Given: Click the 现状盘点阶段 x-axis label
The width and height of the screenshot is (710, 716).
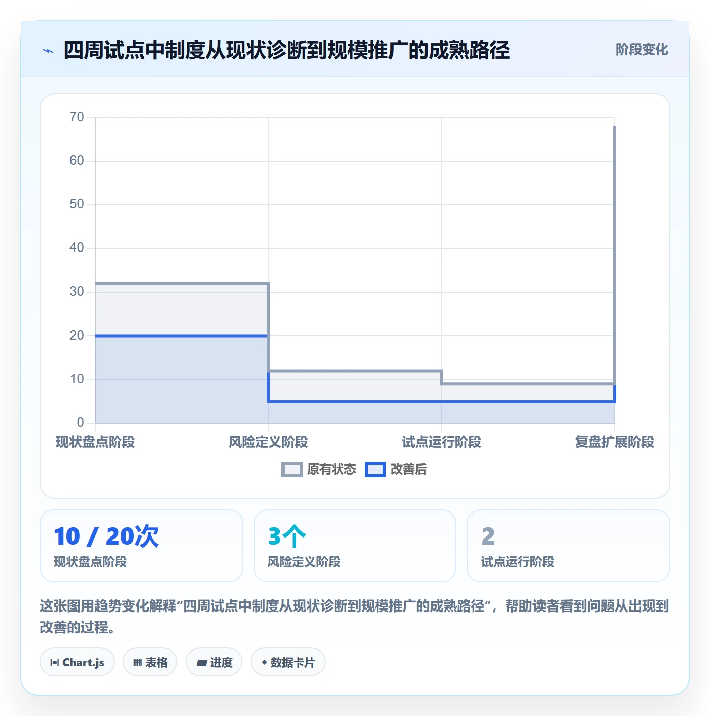Looking at the screenshot, I should pyautogui.click(x=95, y=442).
